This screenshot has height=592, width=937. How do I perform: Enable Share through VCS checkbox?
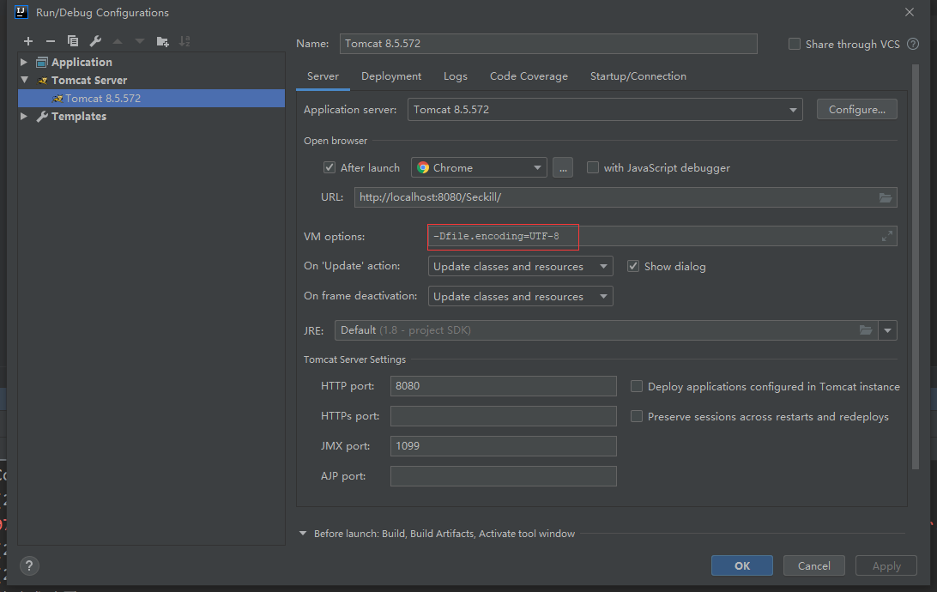click(x=795, y=44)
